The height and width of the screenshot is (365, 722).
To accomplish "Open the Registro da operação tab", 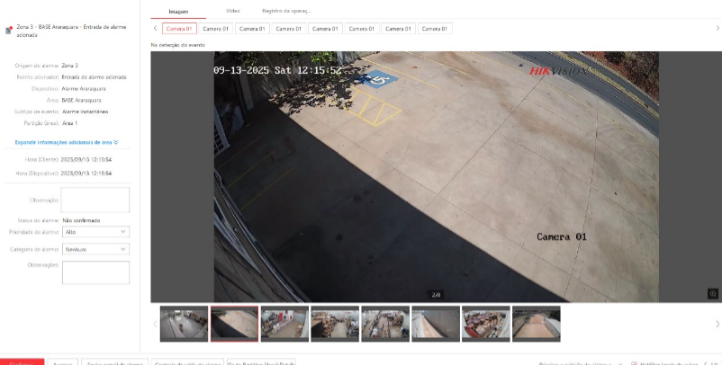I will (285, 10).
